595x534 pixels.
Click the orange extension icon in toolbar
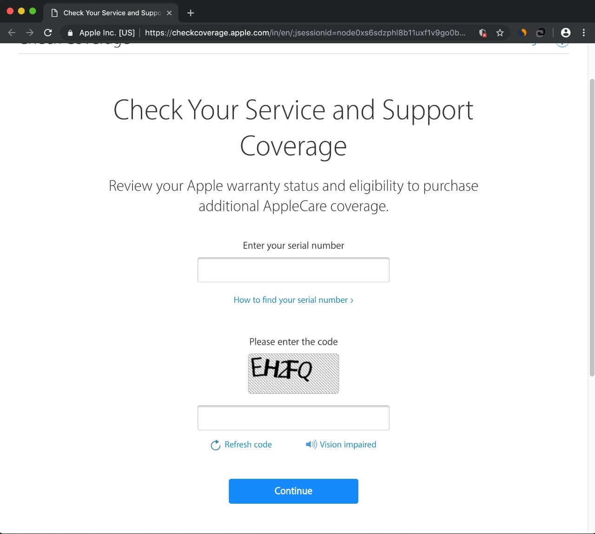(523, 33)
